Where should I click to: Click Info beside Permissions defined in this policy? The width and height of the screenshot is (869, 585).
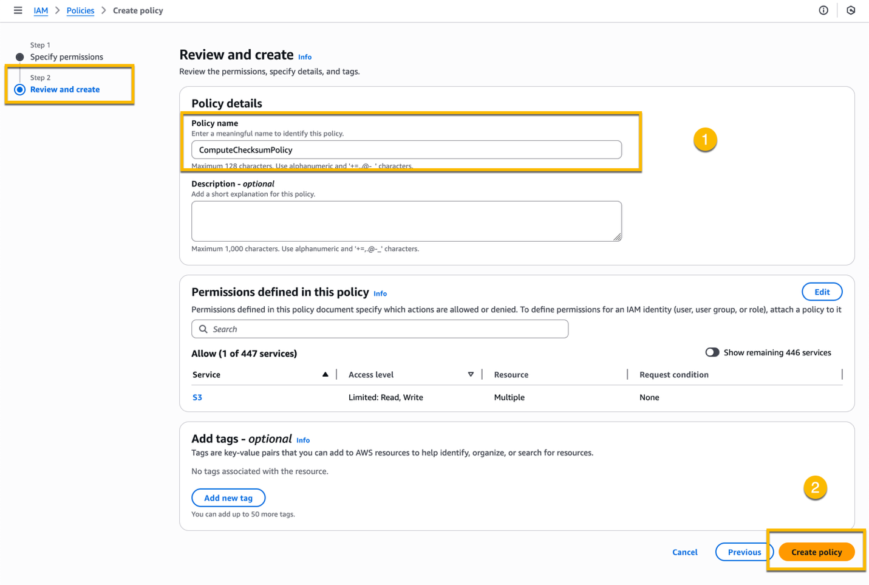click(380, 293)
